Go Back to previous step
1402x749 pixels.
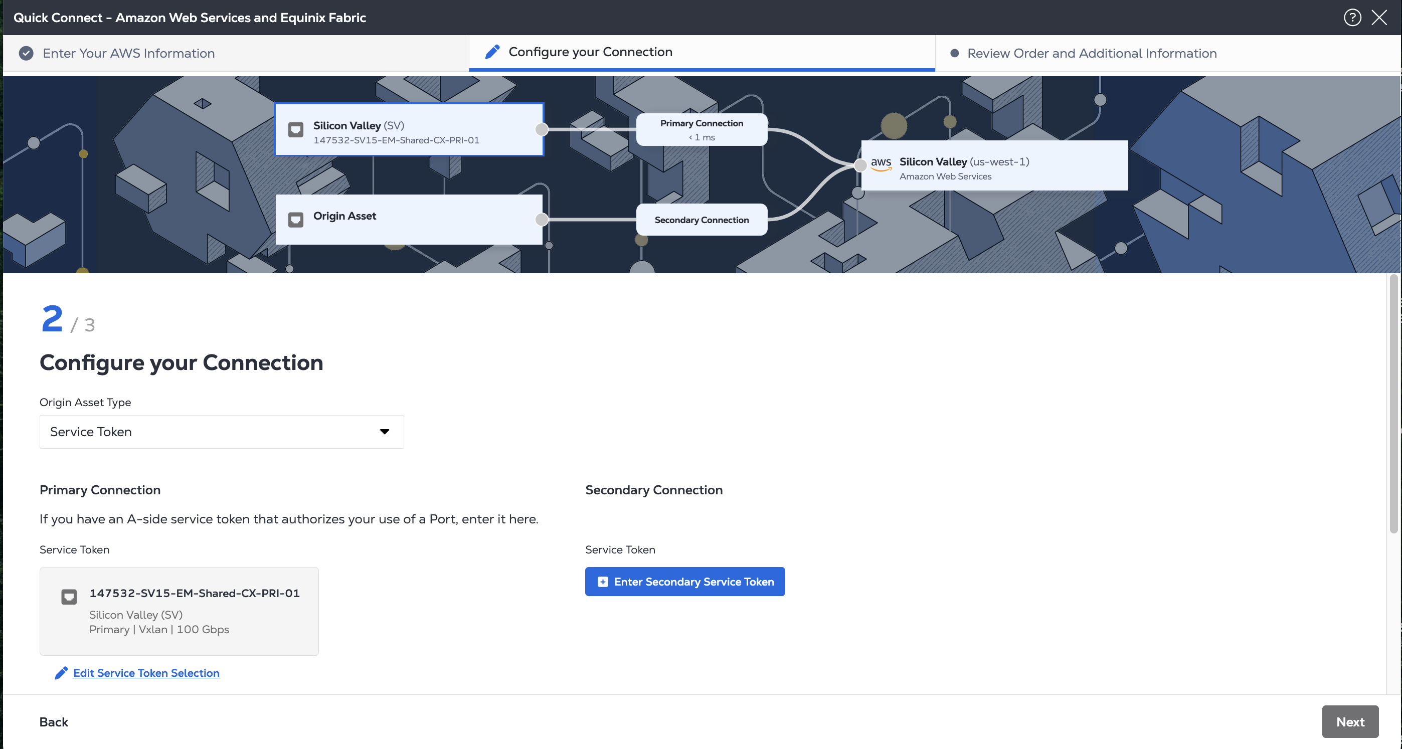click(53, 722)
